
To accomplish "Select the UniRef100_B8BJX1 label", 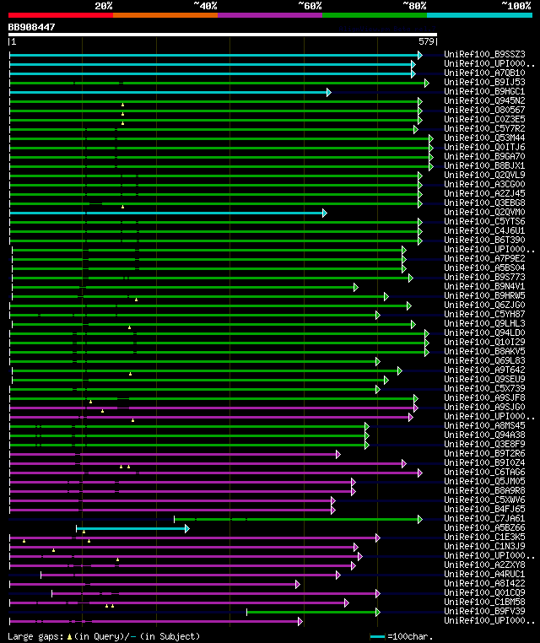I will [484, 165].
